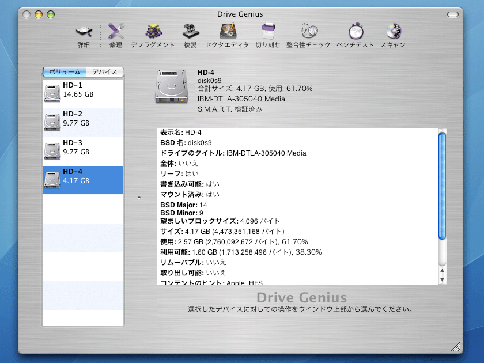Screen dimensions: 484x363
Task: Open the 詳細 (Details) toolbar icon
Action: (84, 31)
